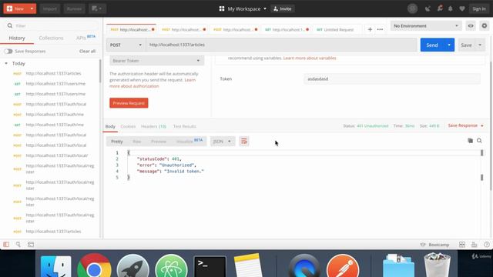
Task: Open the Bearer Token auth type dropdown
Action: point(156,61)
